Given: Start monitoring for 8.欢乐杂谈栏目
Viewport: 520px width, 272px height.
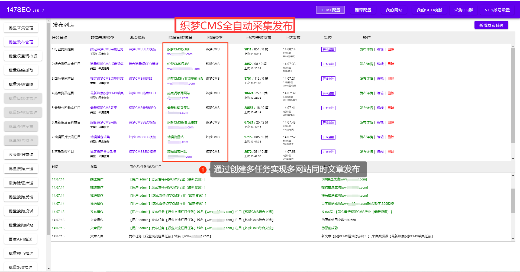Looking at the screenshot, I should 328,152.
